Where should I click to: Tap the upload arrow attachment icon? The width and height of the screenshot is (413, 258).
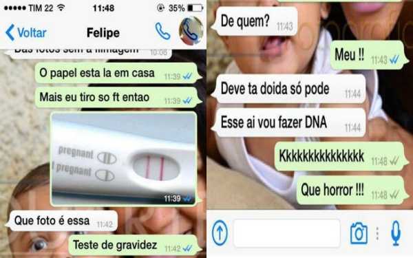(x=220, y=233)
